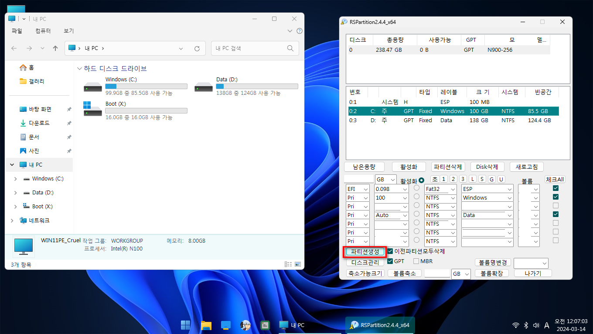593x334 pixels.
Task: Click the 나가기 button
Action: coord(533,274)
